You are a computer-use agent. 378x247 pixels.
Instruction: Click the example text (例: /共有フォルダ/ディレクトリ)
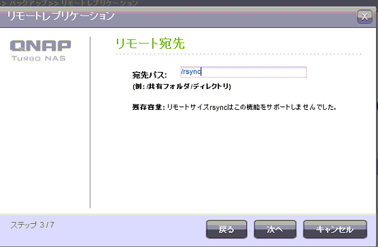click(x=182, y=86)
